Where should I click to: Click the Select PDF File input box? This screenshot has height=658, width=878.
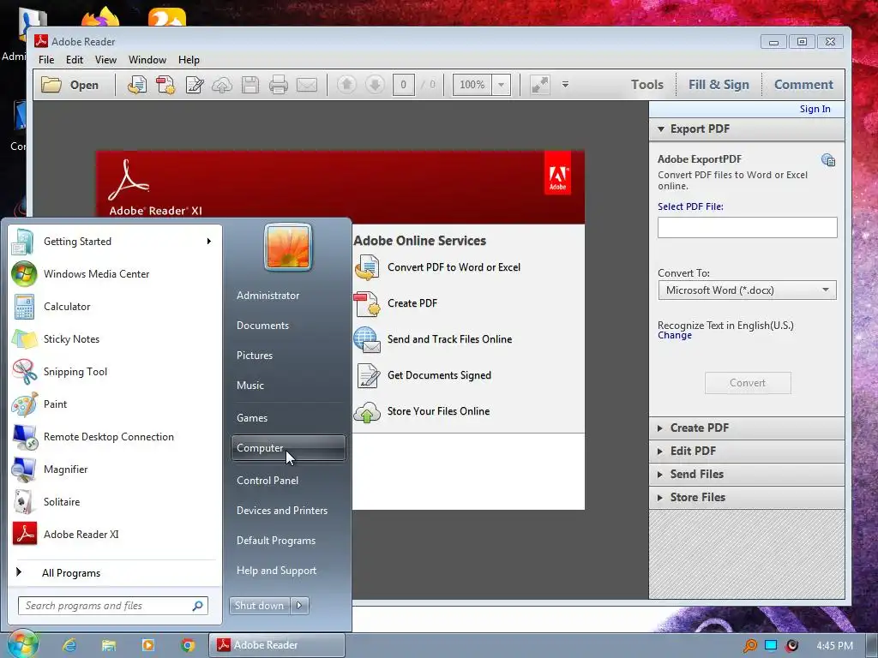tap(747, 228)
